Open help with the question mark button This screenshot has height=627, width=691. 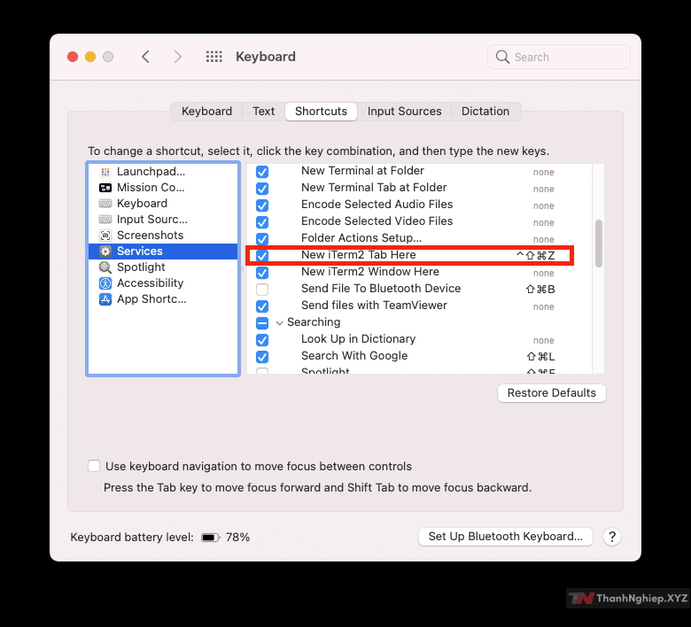pyautogui.click(x=611, y=537)
